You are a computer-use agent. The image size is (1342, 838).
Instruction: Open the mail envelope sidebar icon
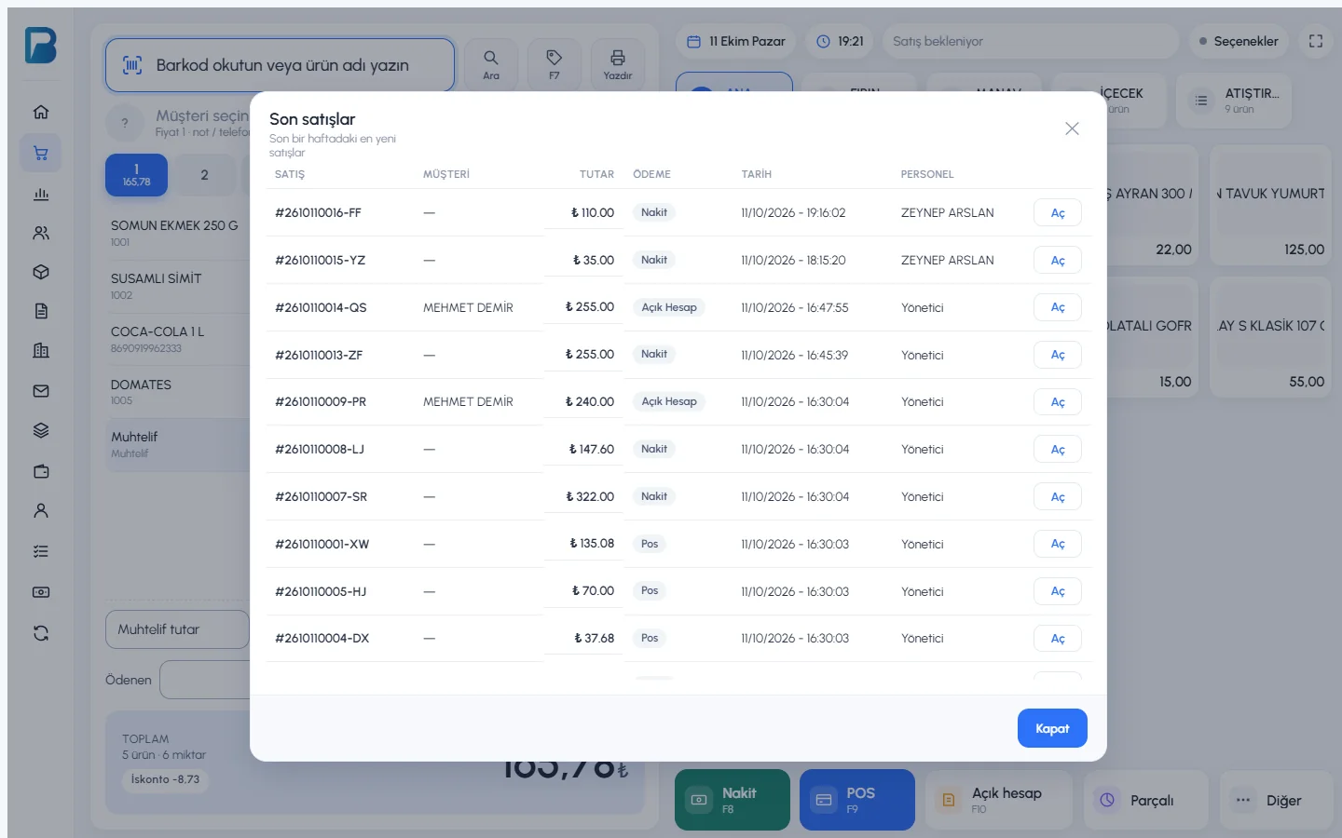41,391
